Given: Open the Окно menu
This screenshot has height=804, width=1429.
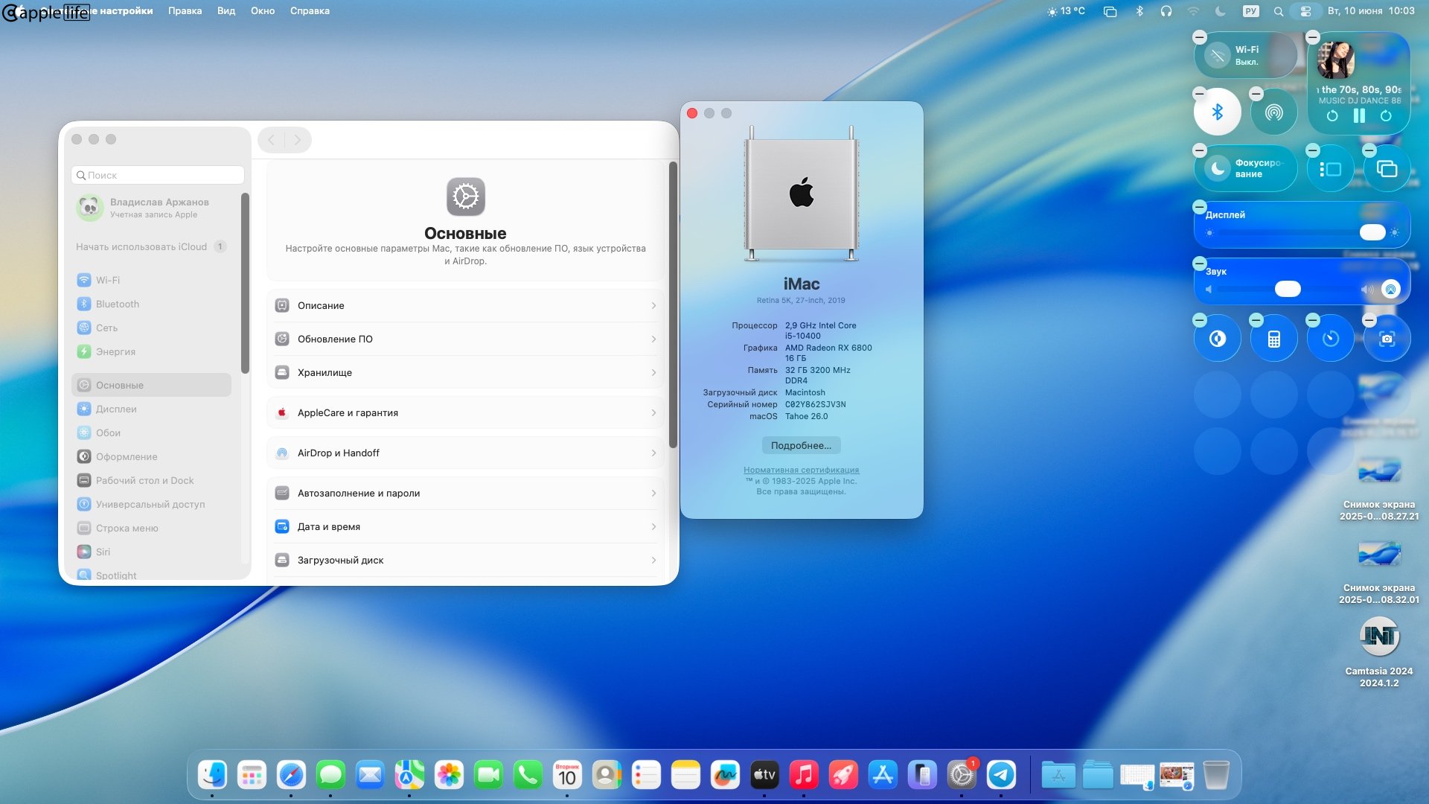Looking at the screenshot, I should (263, 11).
